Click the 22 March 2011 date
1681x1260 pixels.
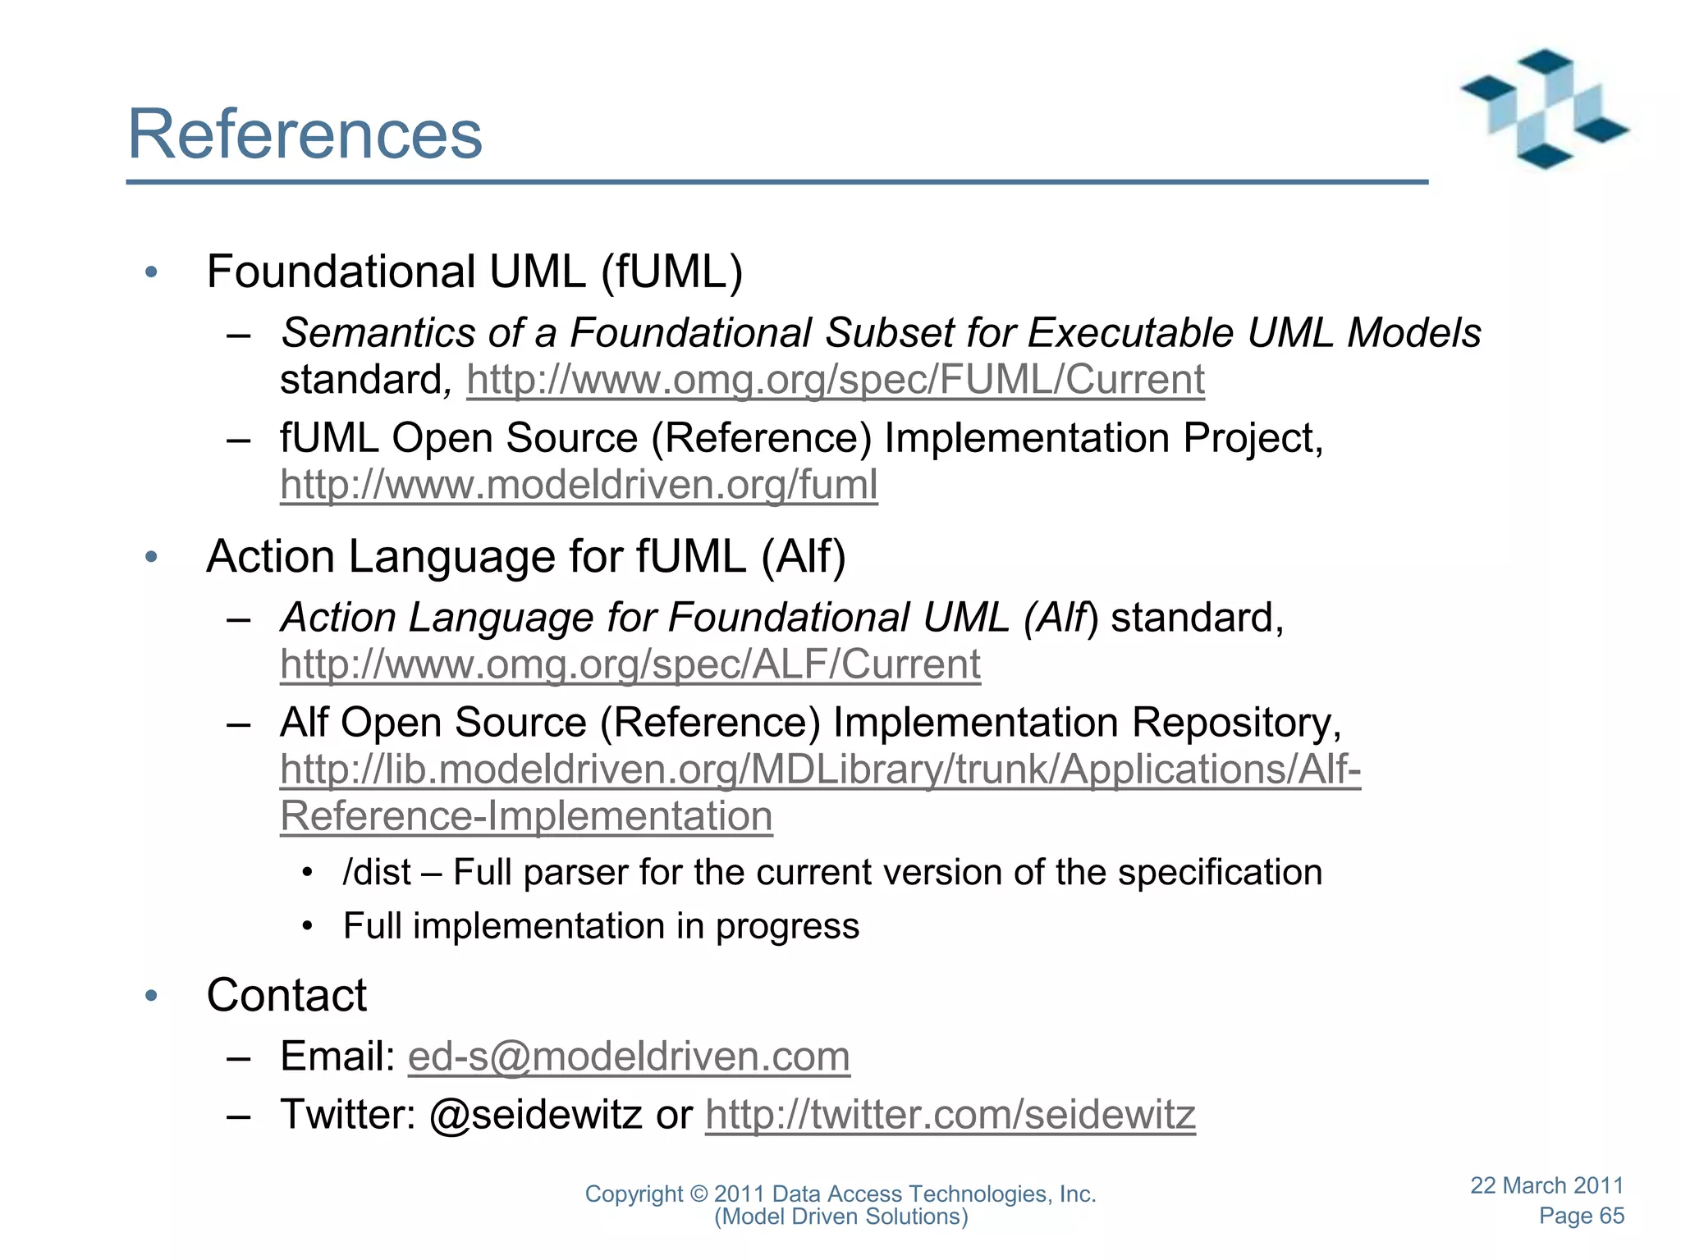(x=1546, y=1185)
